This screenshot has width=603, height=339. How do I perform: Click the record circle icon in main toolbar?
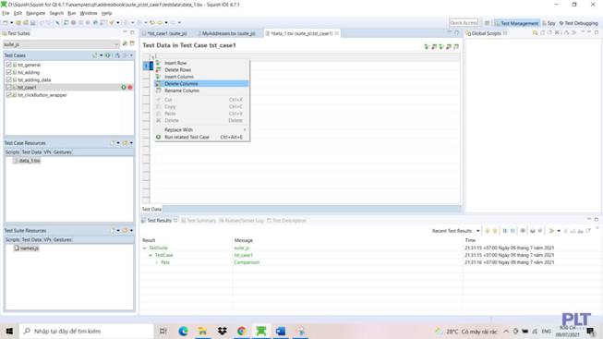tap(74, 23)
